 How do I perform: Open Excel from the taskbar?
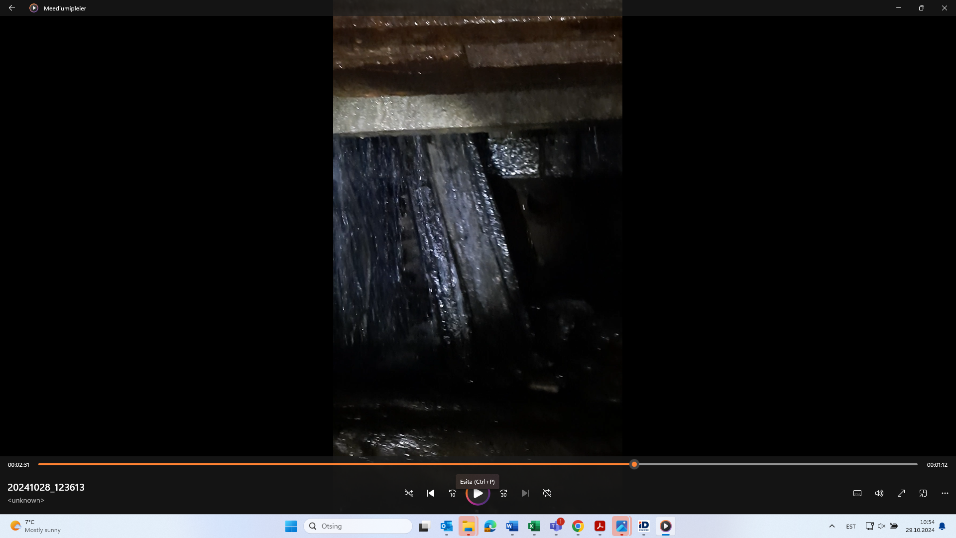[534, 526]
